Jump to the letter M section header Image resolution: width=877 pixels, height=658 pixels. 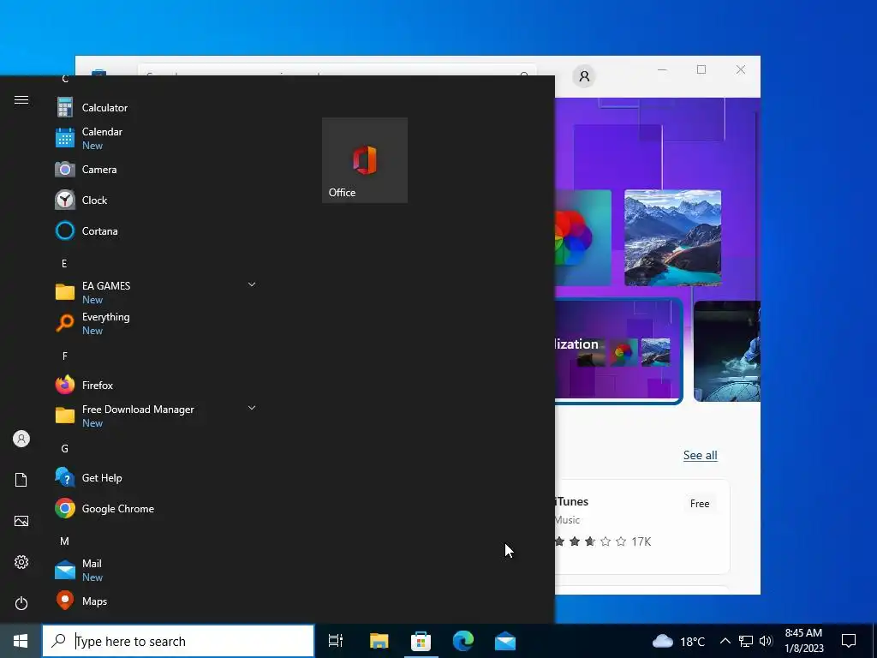(64, 541)
